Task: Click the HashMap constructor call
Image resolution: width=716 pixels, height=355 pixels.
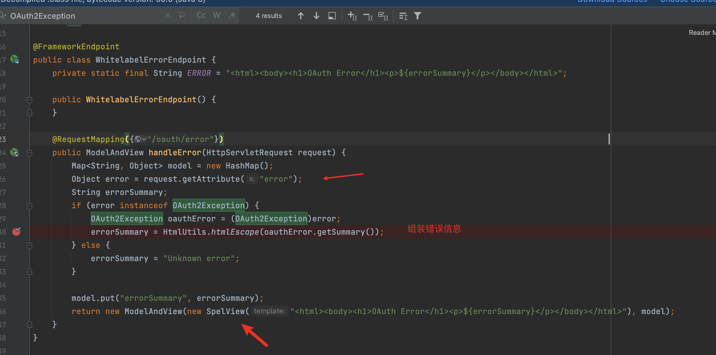Action: [x=242, y=166]
